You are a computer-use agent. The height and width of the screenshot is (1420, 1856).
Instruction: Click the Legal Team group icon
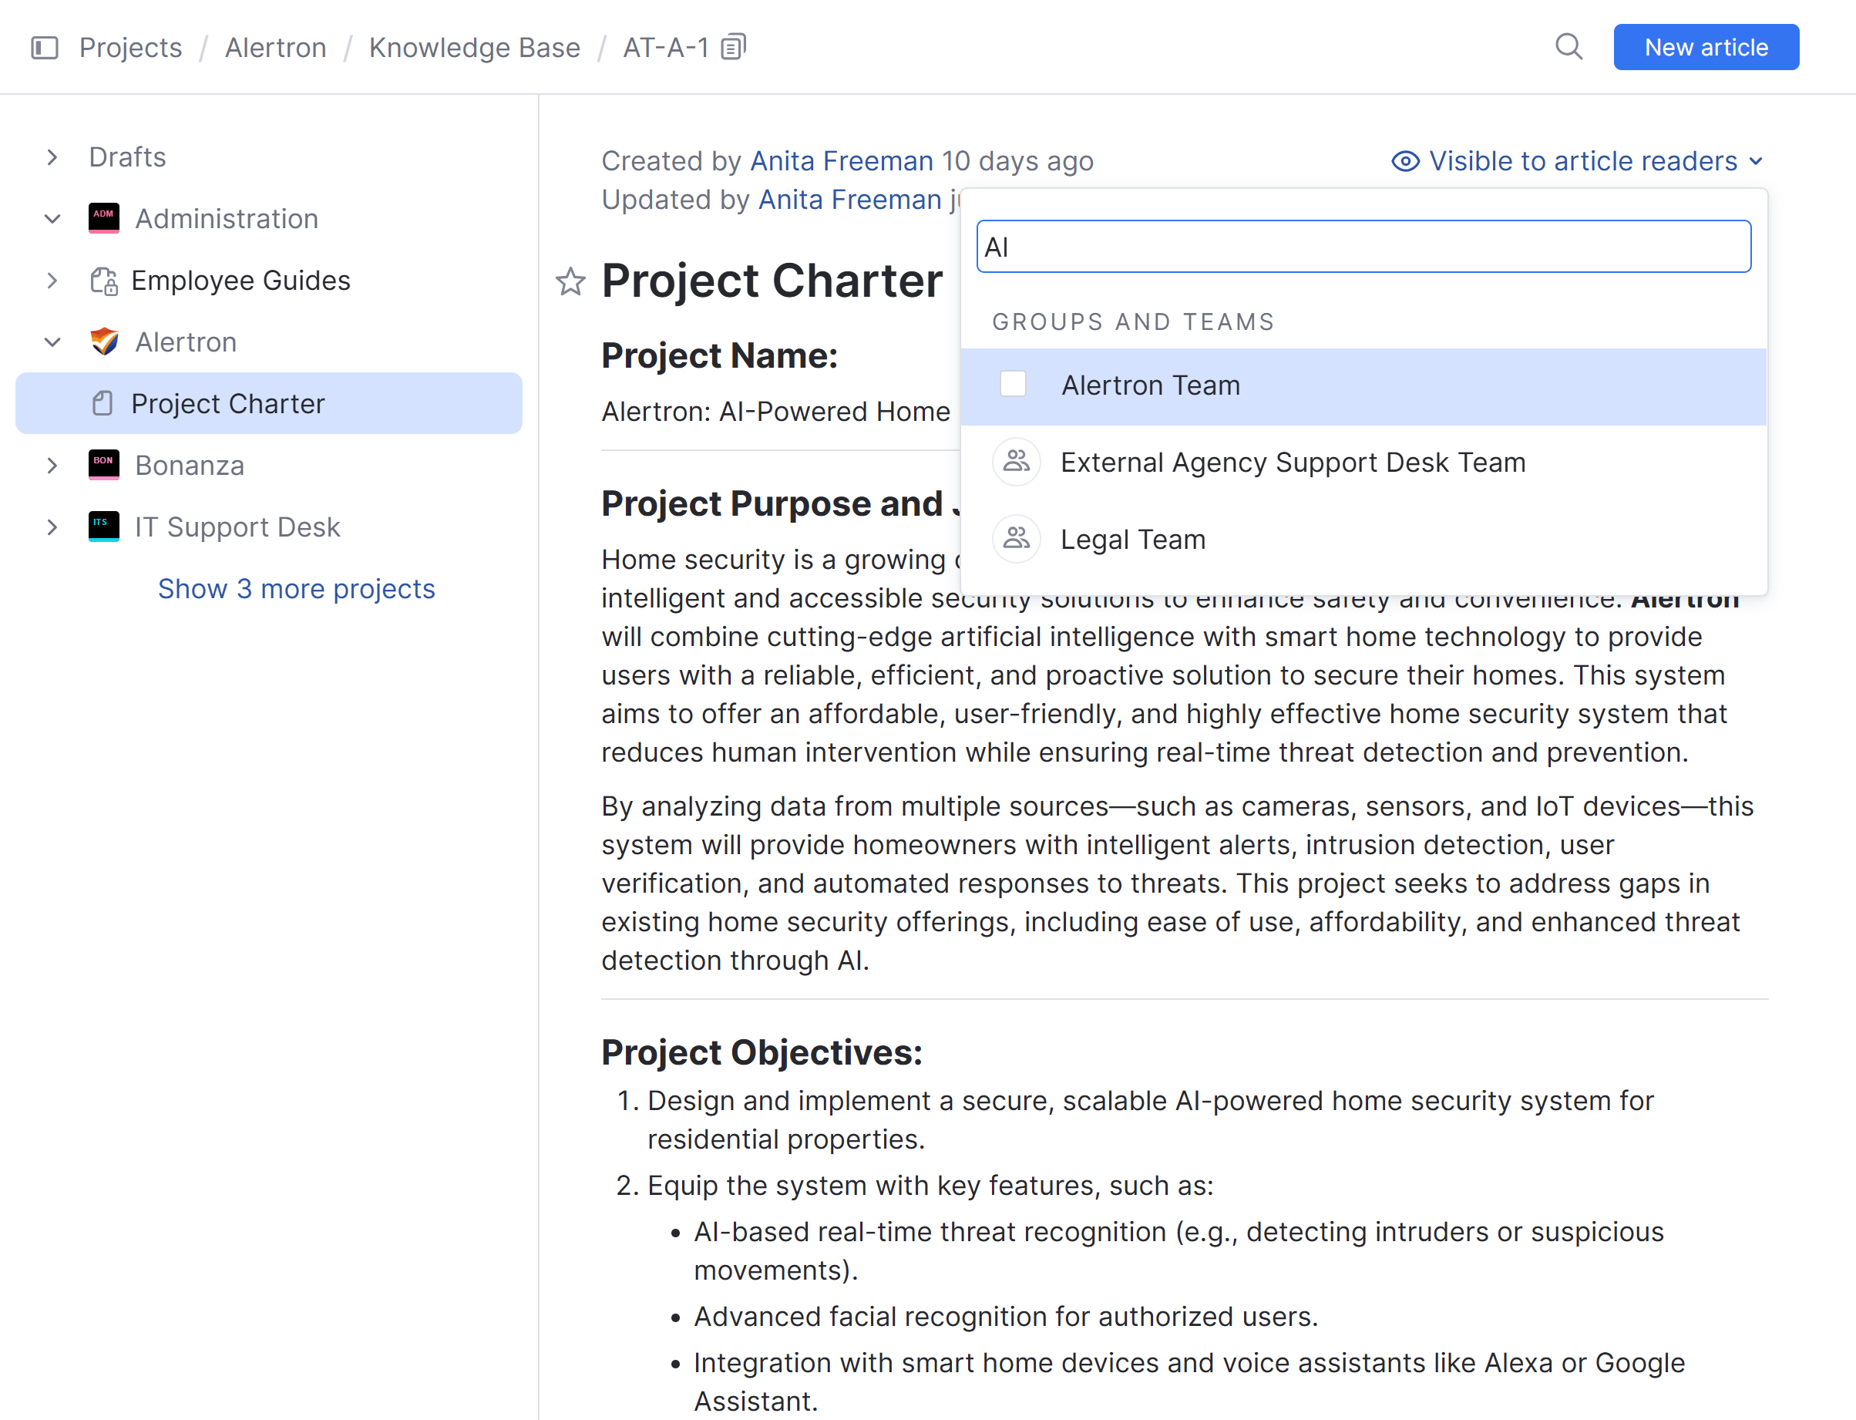[x=1016, y=538]
